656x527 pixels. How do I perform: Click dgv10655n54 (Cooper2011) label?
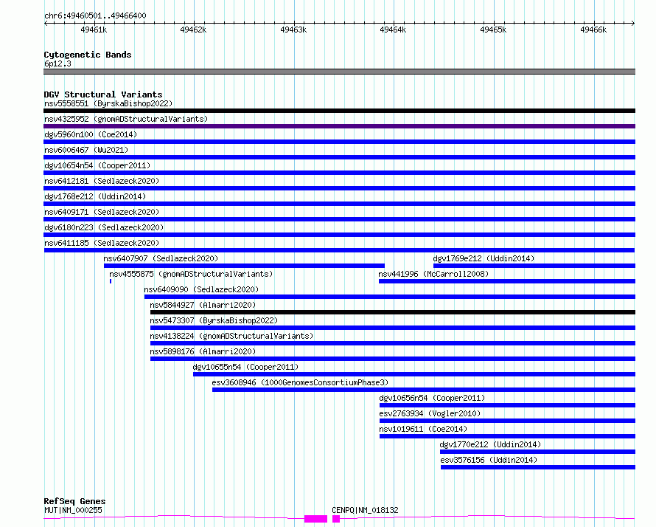[245, 367]
